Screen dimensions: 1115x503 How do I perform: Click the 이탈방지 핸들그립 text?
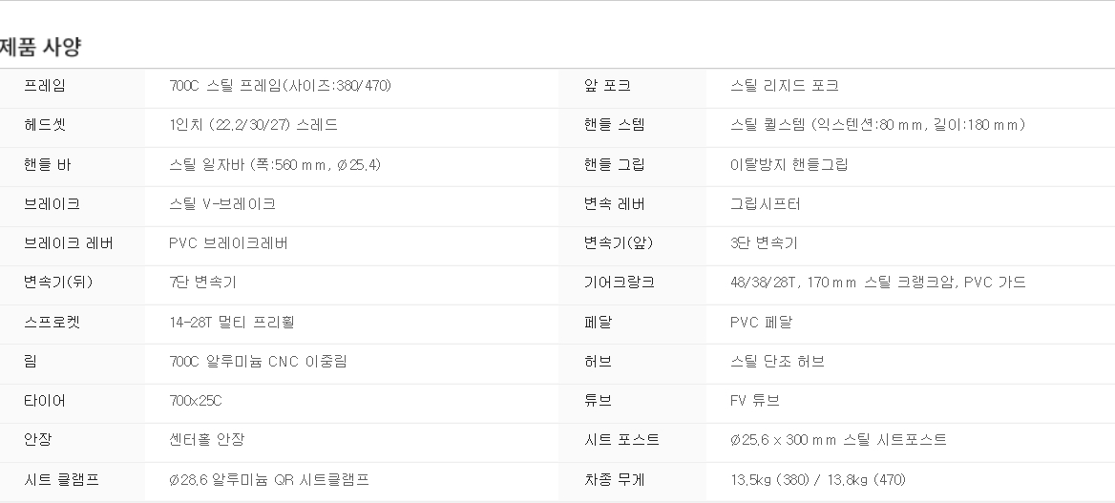click(789, 164)
